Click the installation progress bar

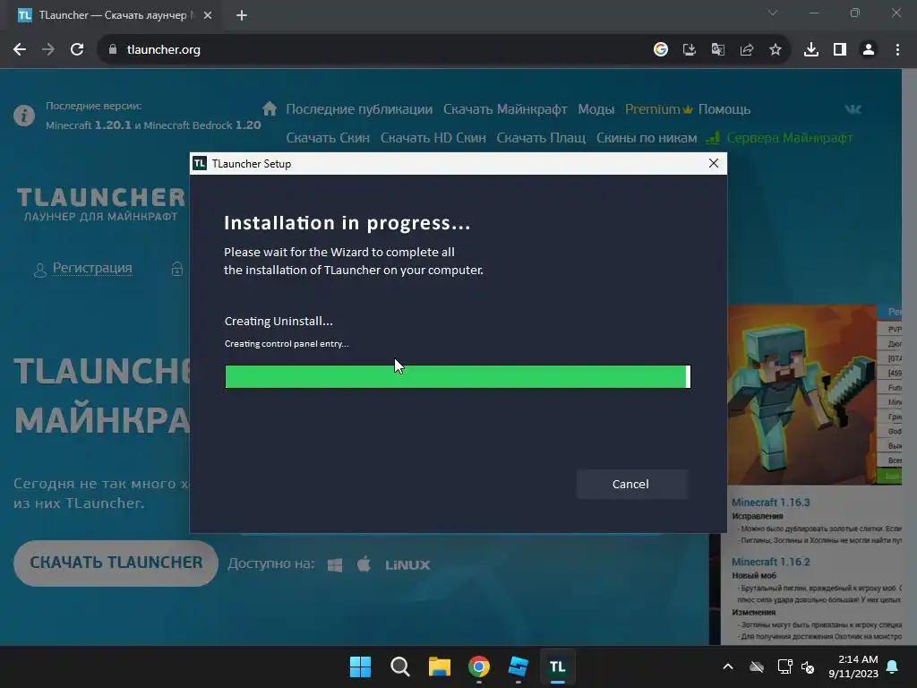(458, 377)
